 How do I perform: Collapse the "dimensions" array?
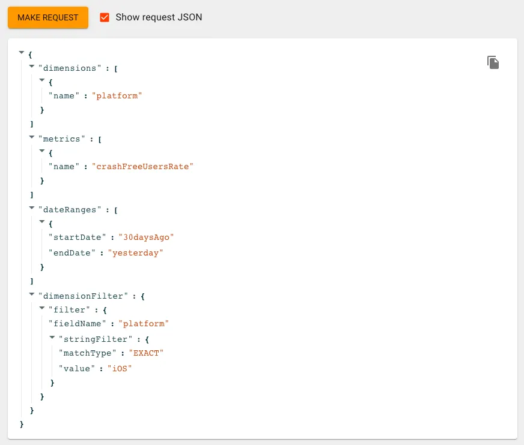[x=32, y=67]
